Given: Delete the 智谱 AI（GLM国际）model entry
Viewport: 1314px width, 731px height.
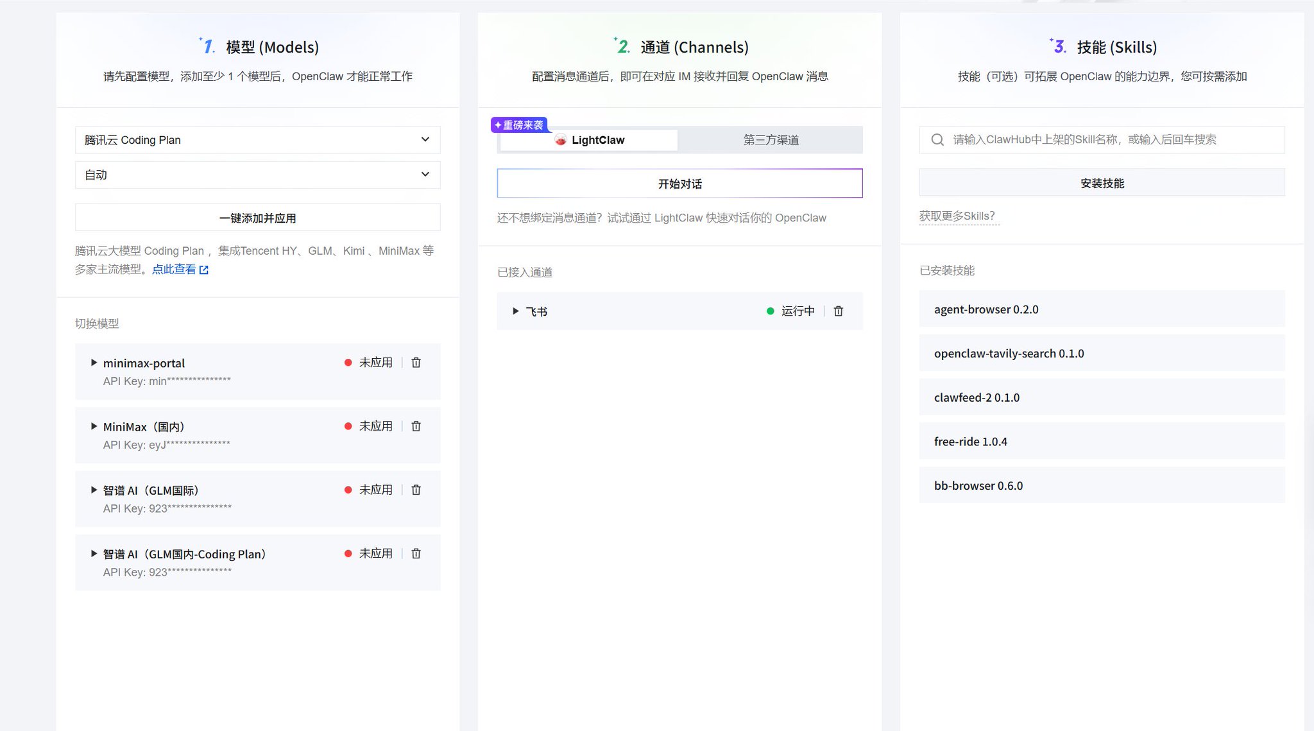Looking at the screenshot, I should pos(416,490).
